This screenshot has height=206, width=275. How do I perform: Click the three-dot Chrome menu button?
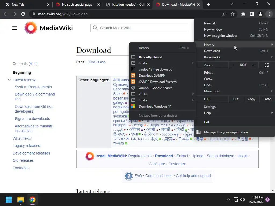tap(269, 14)
